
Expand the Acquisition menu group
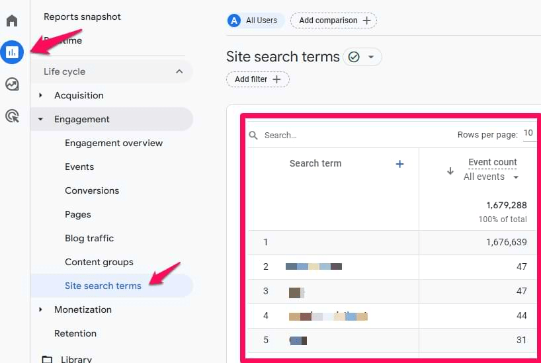click(x=41, y=95)
